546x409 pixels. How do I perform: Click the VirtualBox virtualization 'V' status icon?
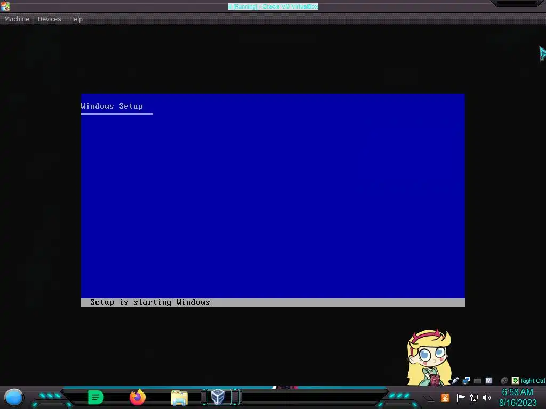488,380
